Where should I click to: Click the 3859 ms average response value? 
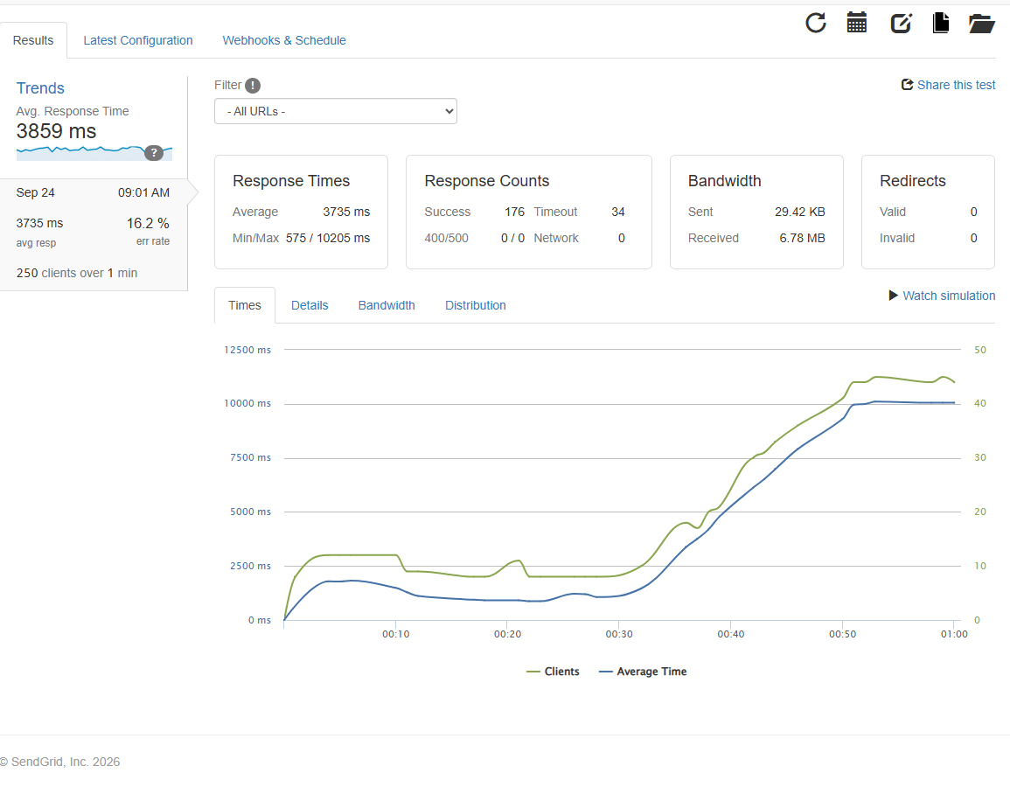pos(56,131)
